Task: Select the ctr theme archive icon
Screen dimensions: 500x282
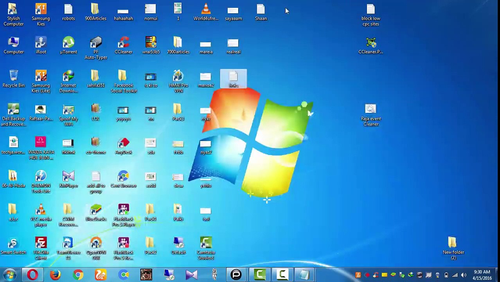Action: [x=96, y=145]
